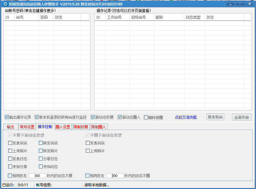Click the 帐号信息: status bar label

pos(44,185)
